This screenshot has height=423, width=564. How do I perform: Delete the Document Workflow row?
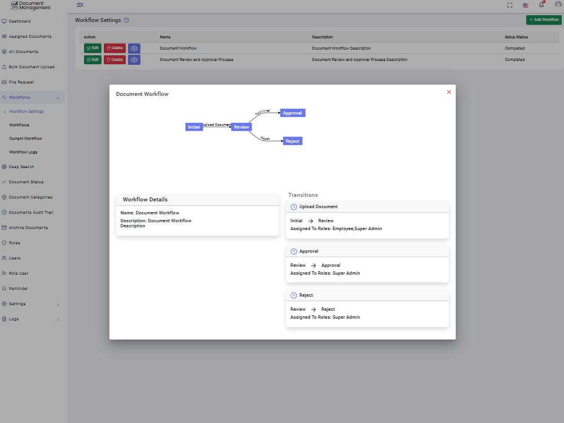pos(114,48)
